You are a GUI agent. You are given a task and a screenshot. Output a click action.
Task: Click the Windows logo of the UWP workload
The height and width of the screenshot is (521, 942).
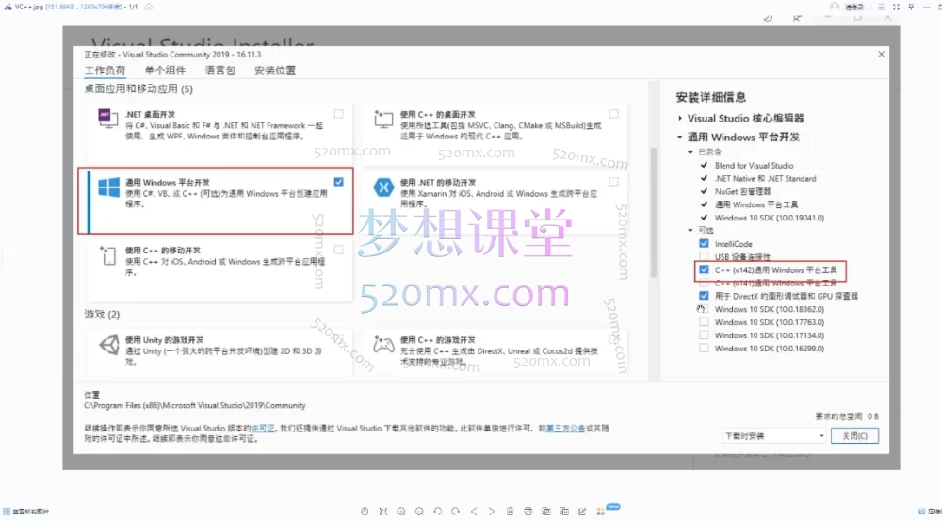pos(108,187)
